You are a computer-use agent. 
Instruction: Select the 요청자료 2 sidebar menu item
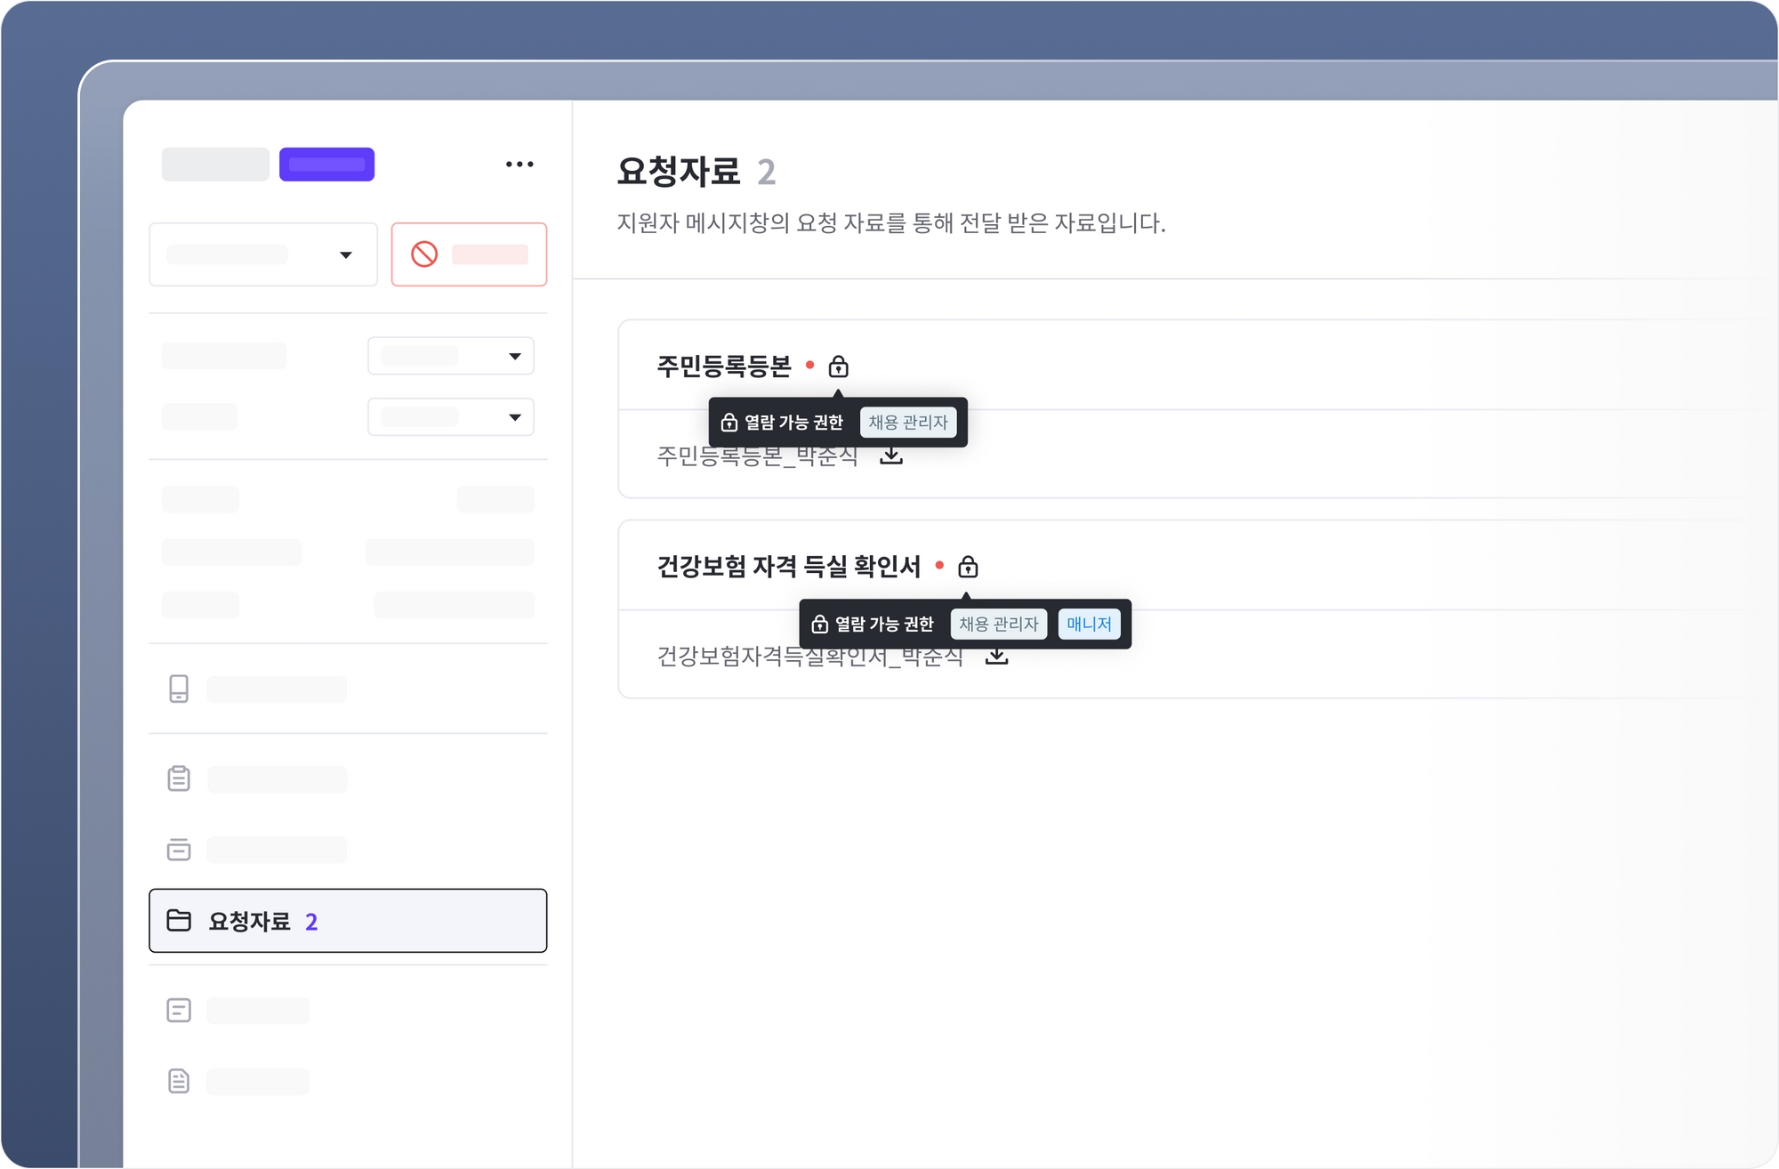click(348, 921)
